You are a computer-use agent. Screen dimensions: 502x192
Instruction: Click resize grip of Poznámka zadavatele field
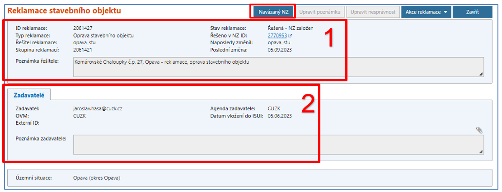click(481, 152)
